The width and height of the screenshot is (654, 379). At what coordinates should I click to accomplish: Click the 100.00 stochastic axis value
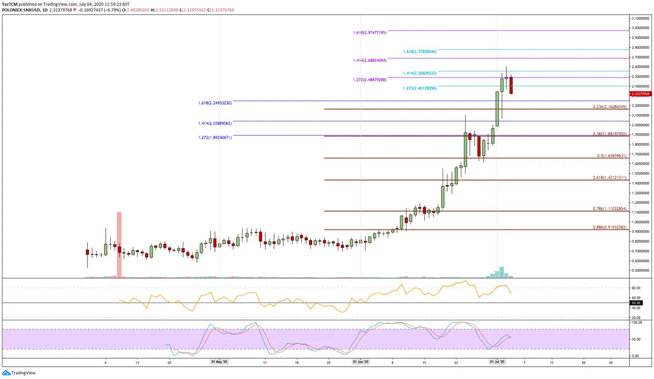pos(636,322)
